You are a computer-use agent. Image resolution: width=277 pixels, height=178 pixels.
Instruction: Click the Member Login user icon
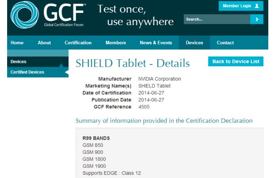pos(257,6)
